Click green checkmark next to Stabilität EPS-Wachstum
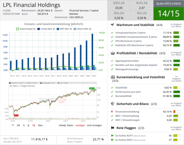The width and height of the screenshot is (184, 145). tap(112, 45)
